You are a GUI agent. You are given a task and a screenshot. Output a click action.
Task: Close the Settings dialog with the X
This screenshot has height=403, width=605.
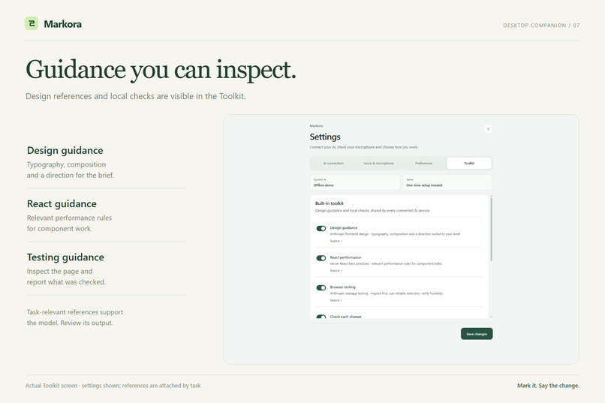[488, 129]
